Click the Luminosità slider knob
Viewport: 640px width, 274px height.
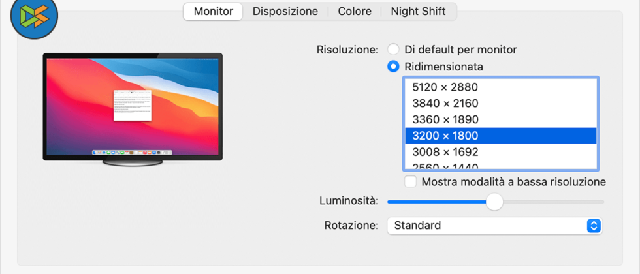click(494, 202)
